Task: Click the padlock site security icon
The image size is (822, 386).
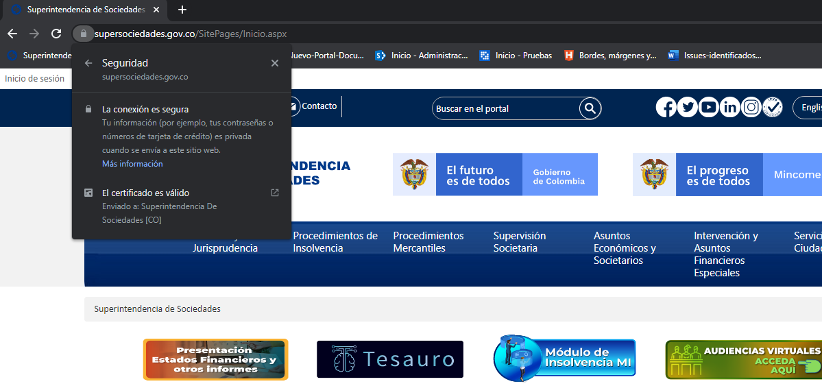Action: click(83, 34)
